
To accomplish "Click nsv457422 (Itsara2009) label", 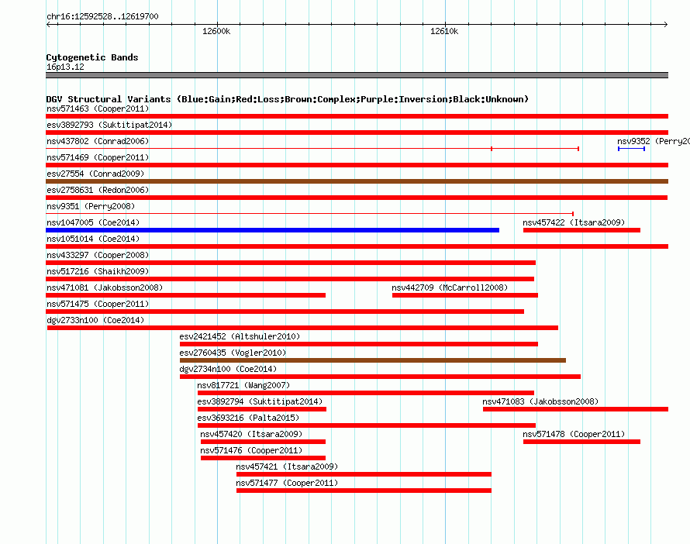I will click(x=574, y=222).
